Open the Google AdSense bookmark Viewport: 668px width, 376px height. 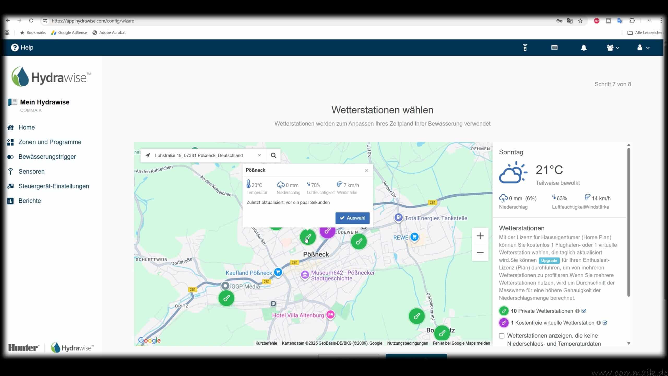pyautogui.click(x=69, y=33)
